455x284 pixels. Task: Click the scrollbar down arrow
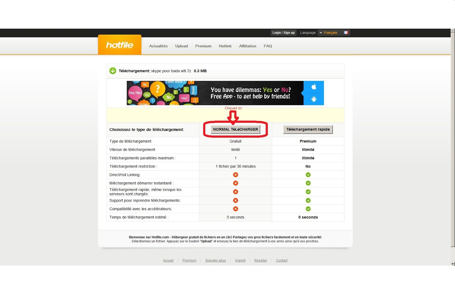(x=453, y=264)
